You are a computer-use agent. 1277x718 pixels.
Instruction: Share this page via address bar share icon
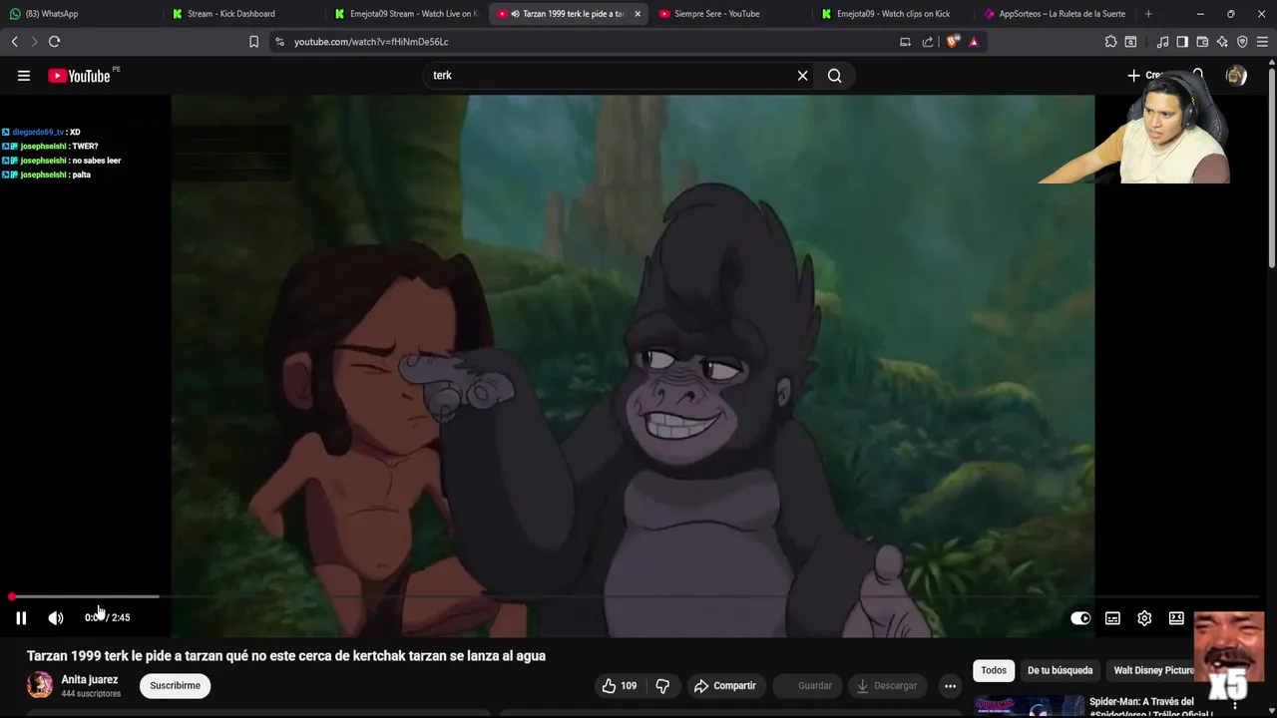tap(928, 42)
